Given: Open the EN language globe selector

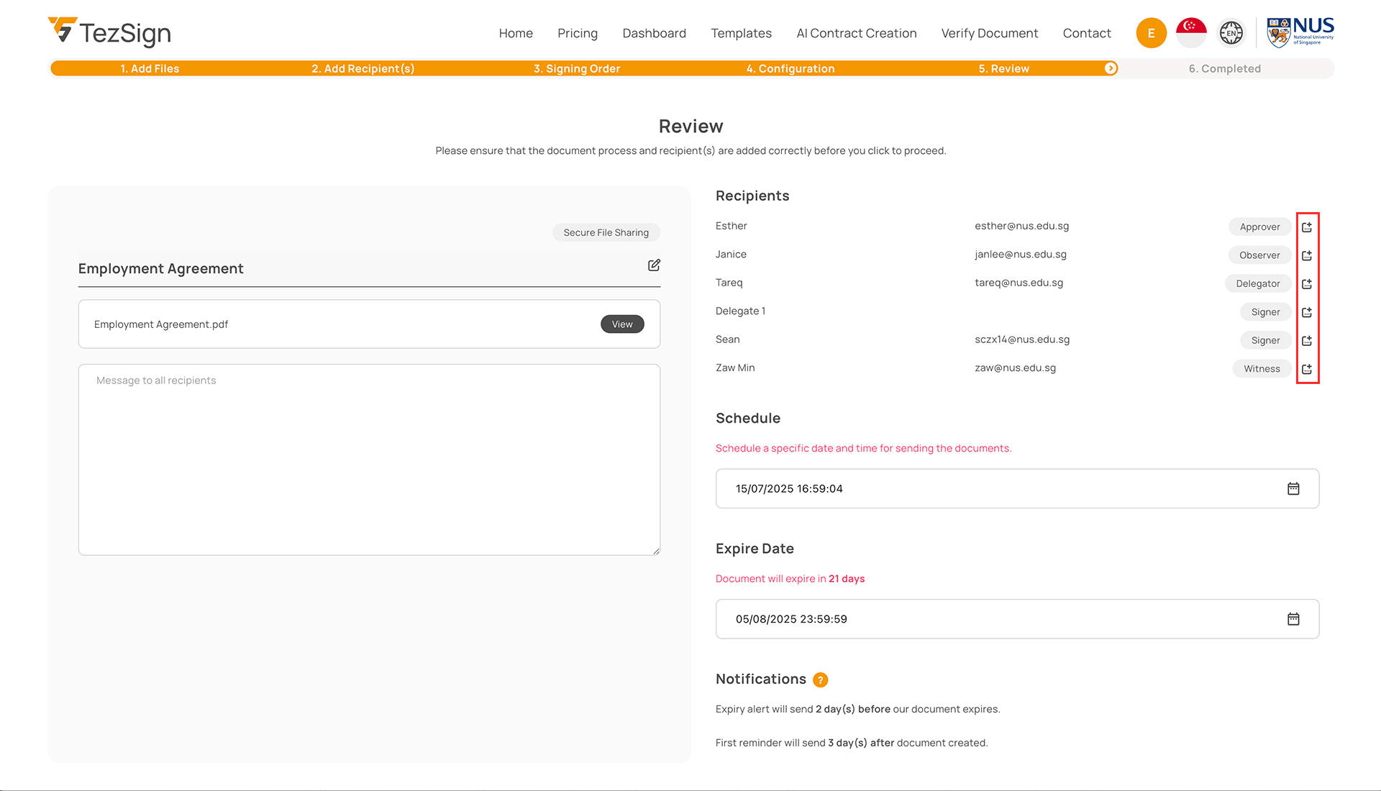Looking at the screenshot, I should coord(1231,33).
